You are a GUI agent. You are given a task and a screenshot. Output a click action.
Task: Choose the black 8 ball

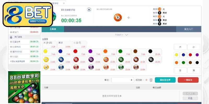point(150,60)
